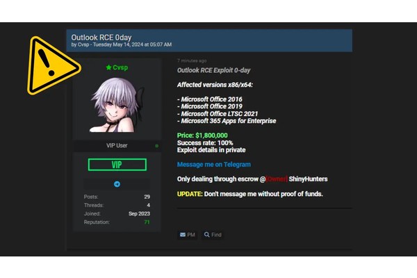Click the 'Outlook RCE 0day' thread title
Viewport: 417px width, 278px height.
pyautogui.click(x=101, y=38)
